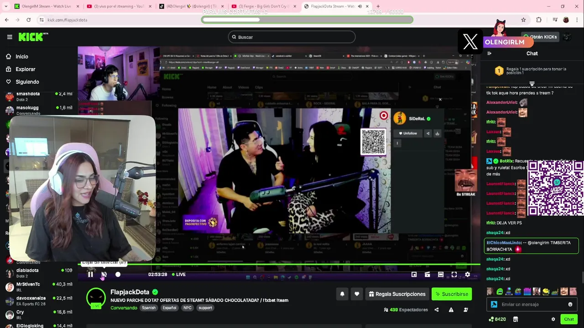
Task: Open player settings gear
Action: click(467, 274)
